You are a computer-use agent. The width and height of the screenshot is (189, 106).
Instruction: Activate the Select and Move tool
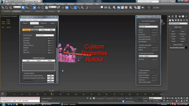(x=39, y=8)
